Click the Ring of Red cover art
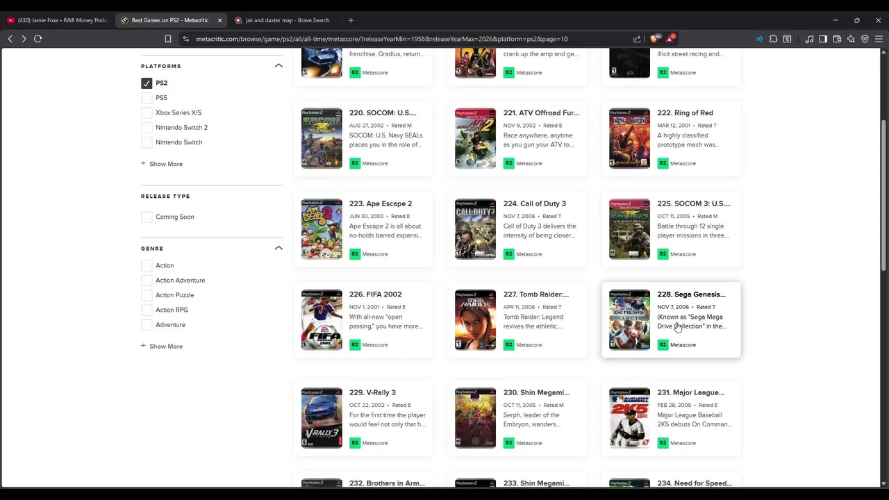The height and width of the screenshot is (500, 889). point(630,138)
